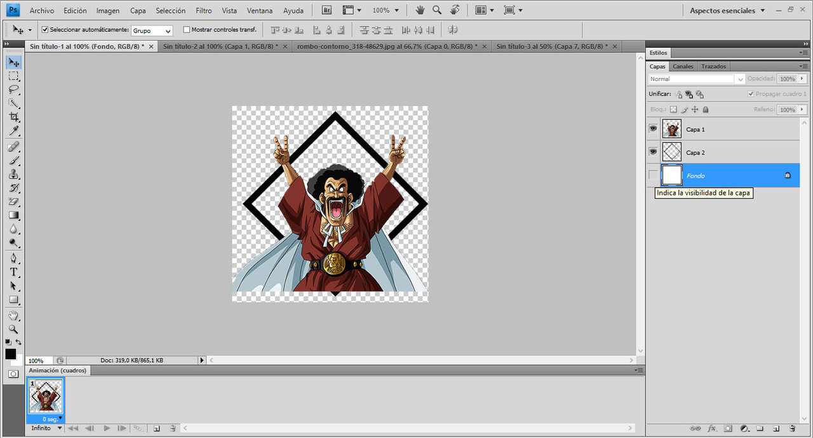
Task: Select the Eraser tool
Action: (x=13, y=201)
